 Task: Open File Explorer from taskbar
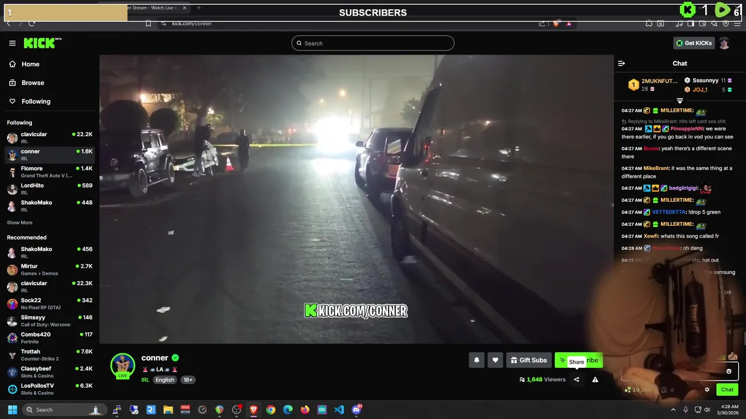168,410
